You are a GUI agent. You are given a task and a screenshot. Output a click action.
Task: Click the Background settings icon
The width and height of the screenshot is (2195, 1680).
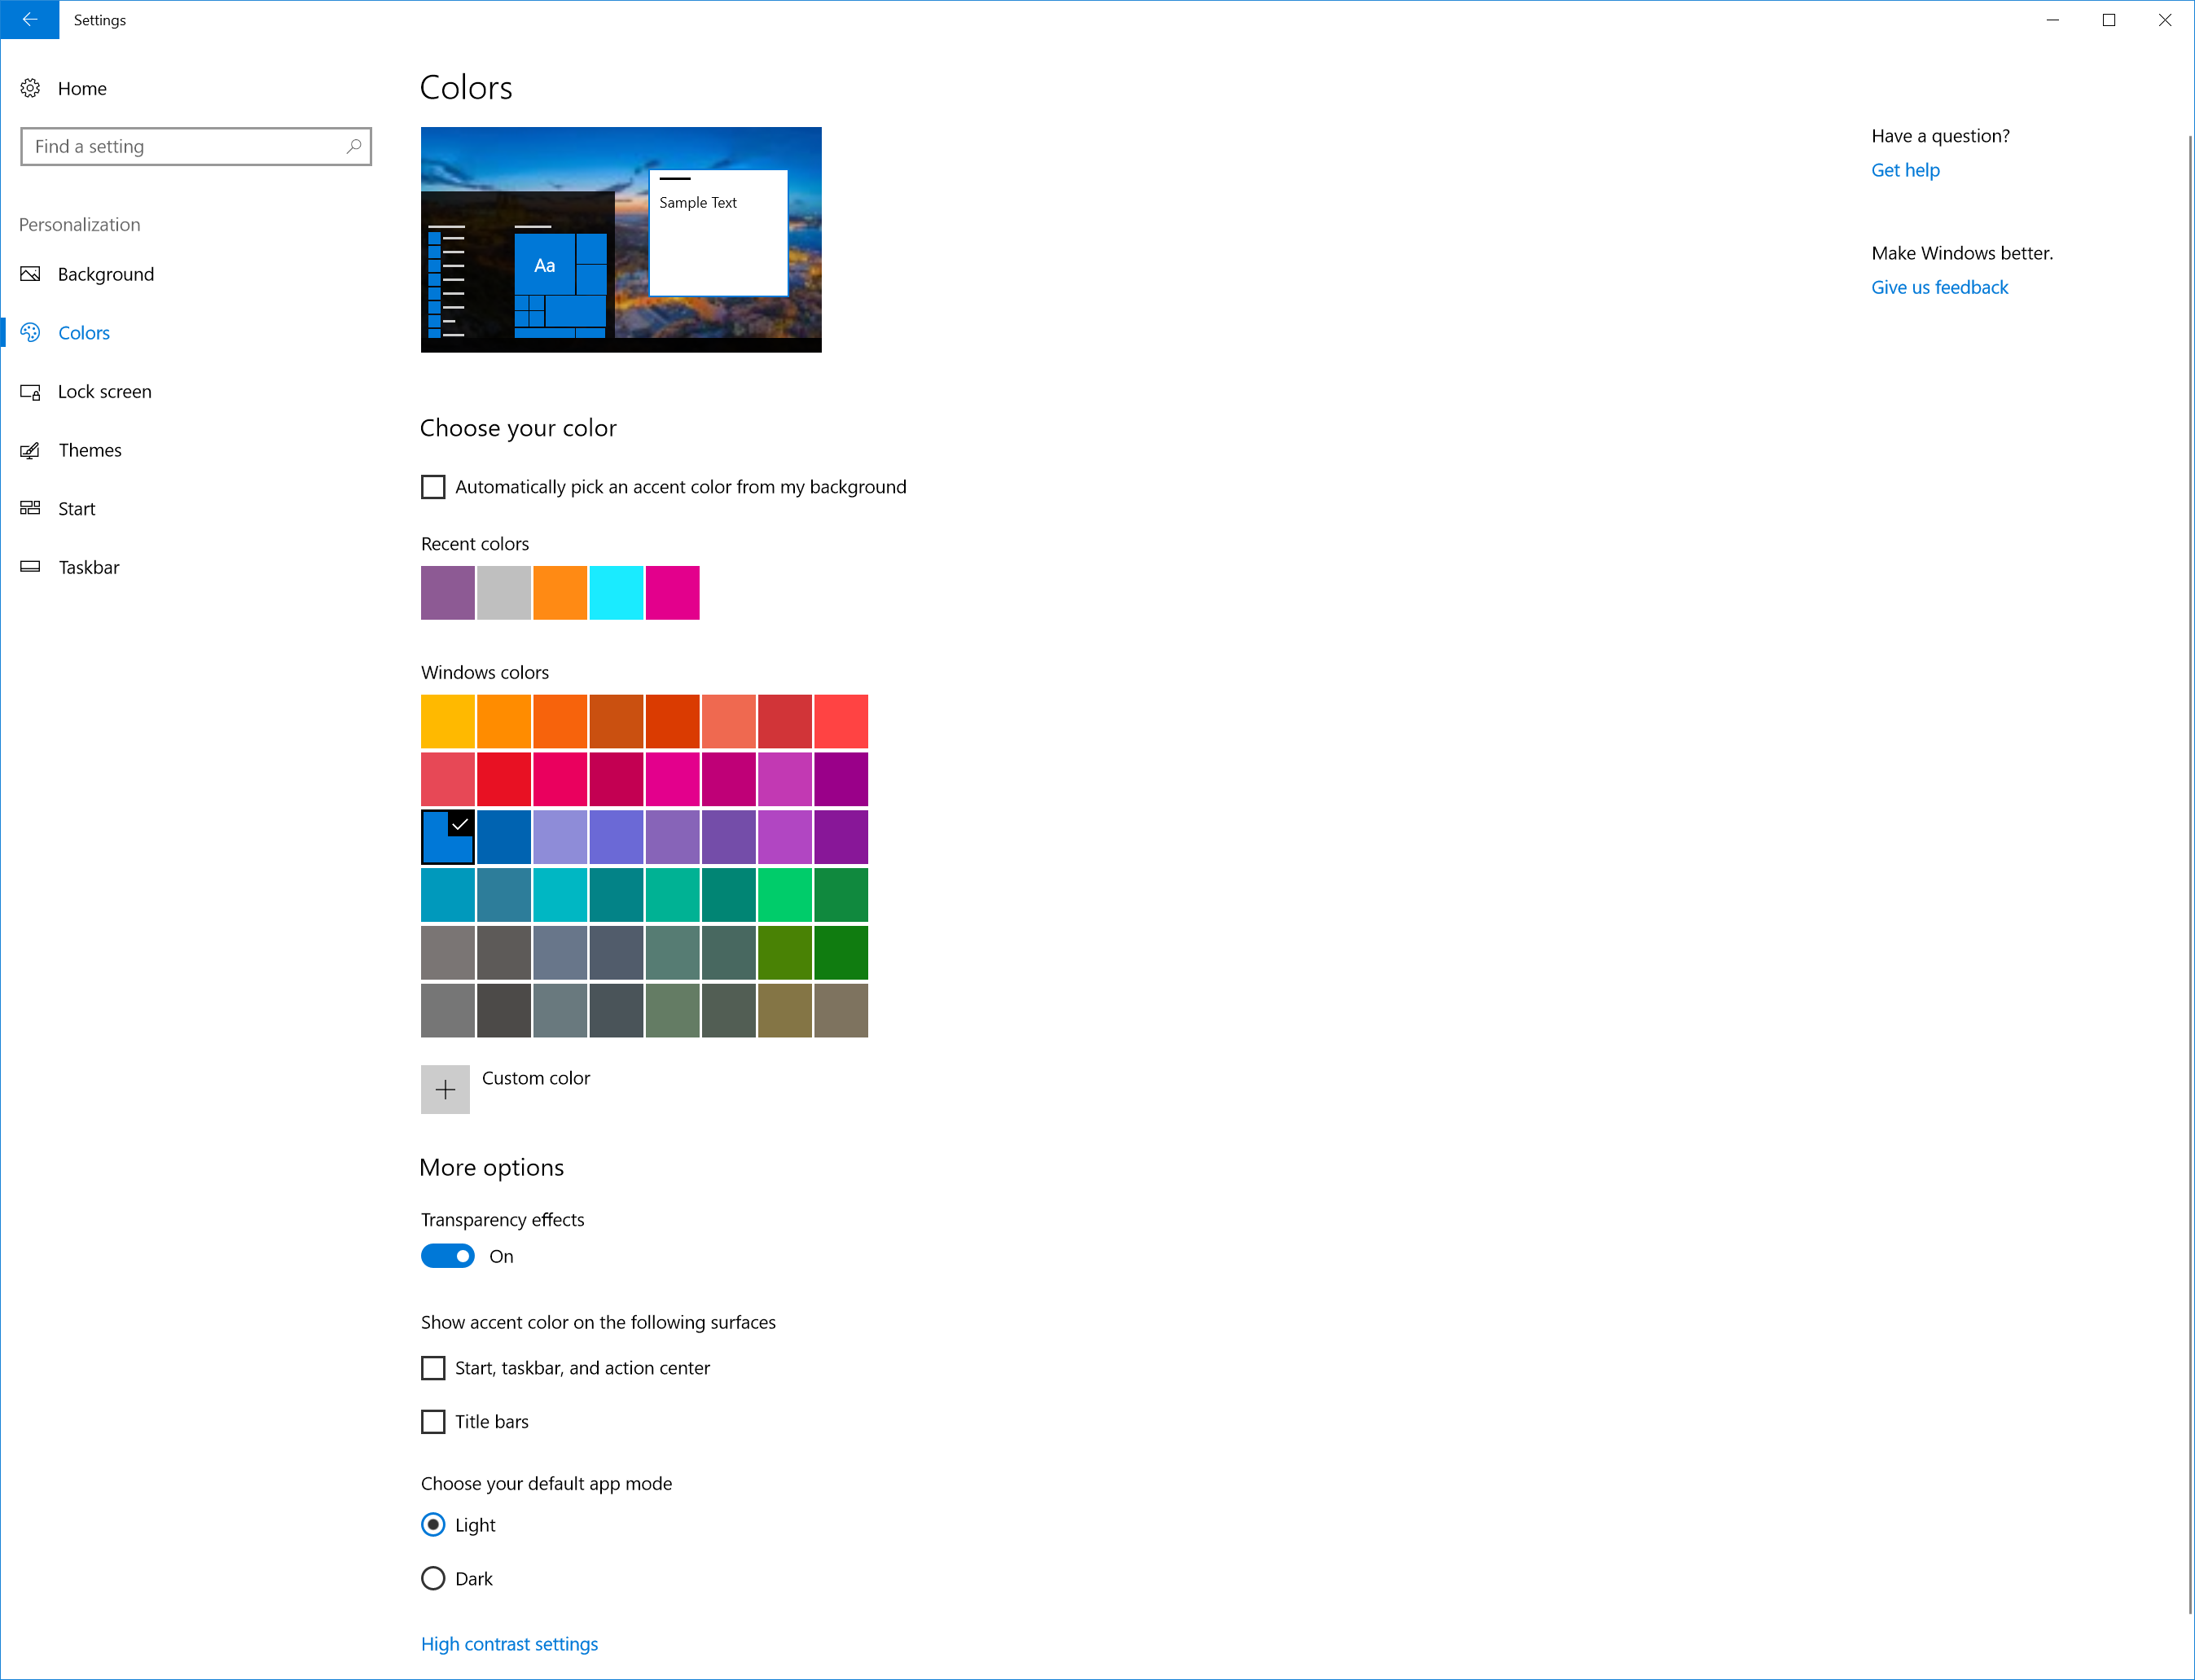[x=32, y=274]
